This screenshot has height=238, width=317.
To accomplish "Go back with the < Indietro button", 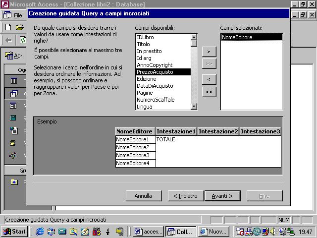I will click(x=185, y=196).
